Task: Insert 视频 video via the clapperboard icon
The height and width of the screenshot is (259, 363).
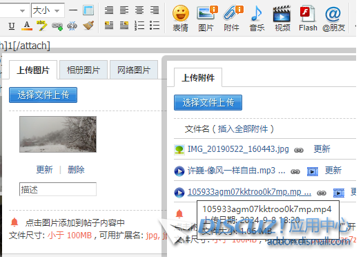Action: (x=282, y=18)
